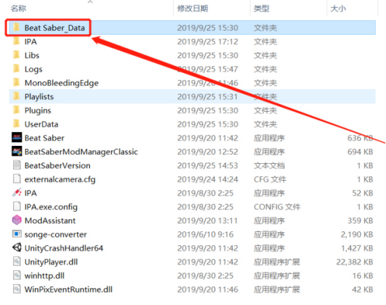Select the Beat Saber application icon
Image resolution: width=386 pixels, height=305 pixels.
tap(17, 138)
